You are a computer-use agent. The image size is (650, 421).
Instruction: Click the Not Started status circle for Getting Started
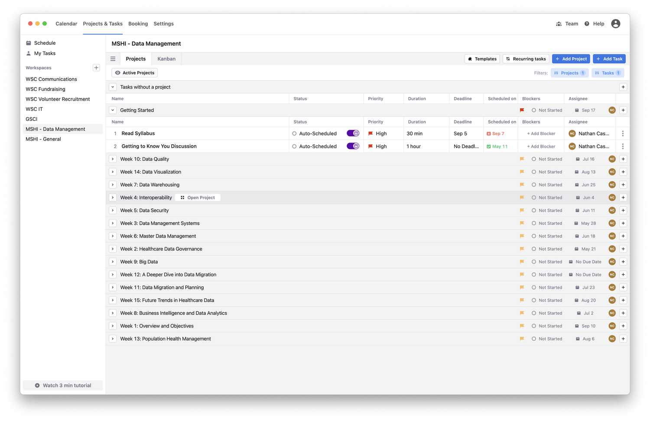pos(533,110)
